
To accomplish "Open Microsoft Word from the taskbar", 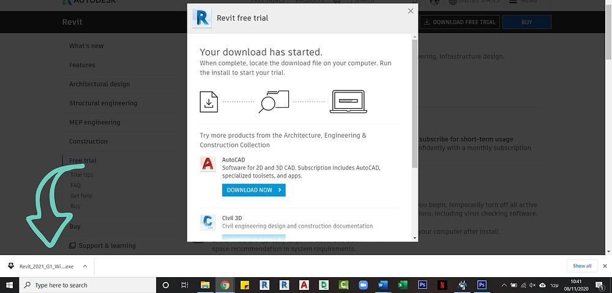I will coord(383,285).
